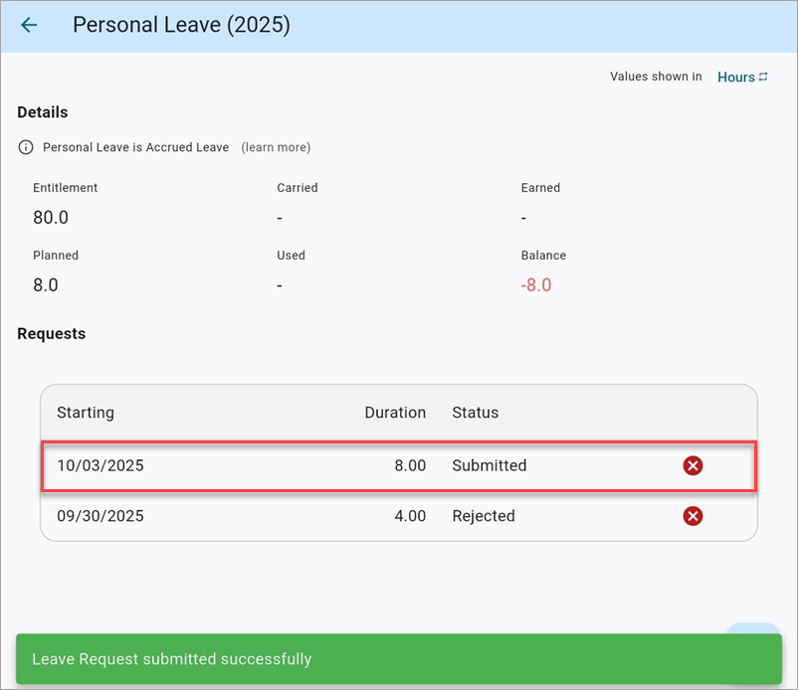Click the red -8.0 Balance value
Image resolution: width=798 pixels, height=690 pixels.
[535, 285]
